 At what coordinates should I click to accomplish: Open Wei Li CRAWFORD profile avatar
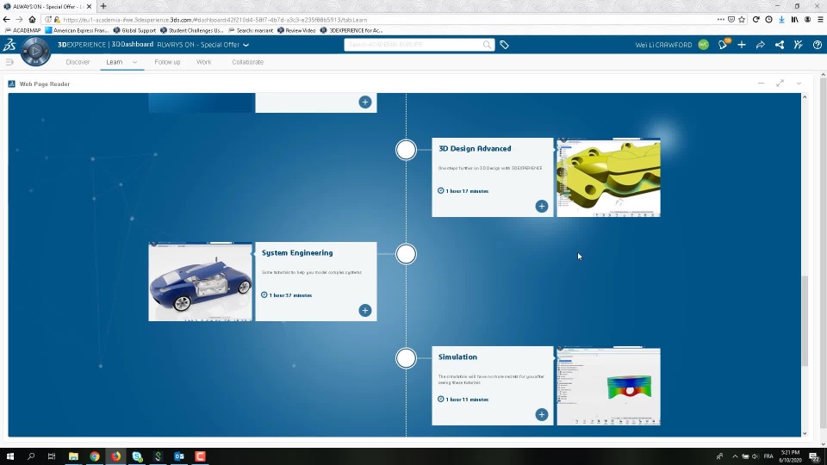(703, 45)
